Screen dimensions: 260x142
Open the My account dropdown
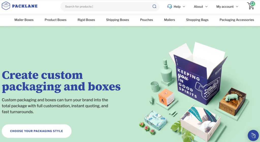coord(227,7)
